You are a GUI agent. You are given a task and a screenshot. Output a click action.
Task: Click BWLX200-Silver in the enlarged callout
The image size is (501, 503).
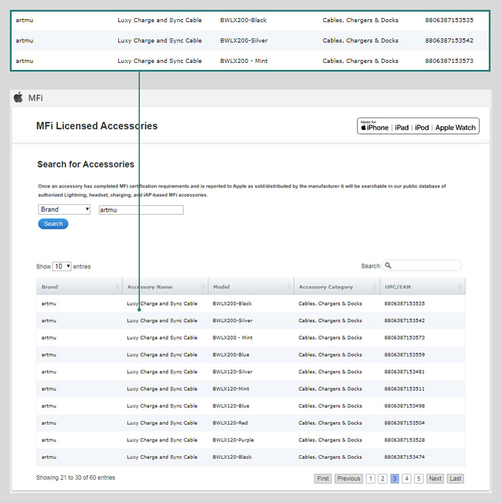pyautogui.click(x=244, y=40)
